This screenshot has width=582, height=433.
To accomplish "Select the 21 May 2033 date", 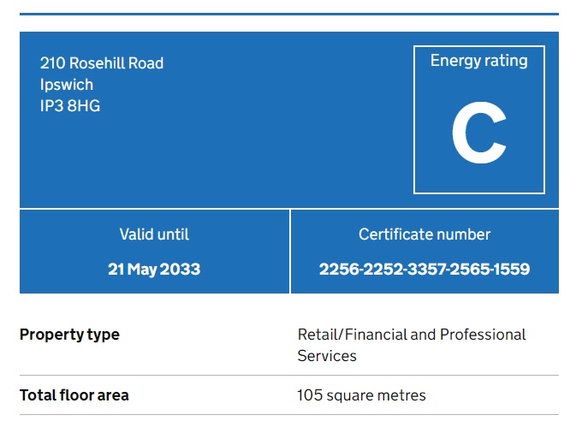I will coord(154,270).
